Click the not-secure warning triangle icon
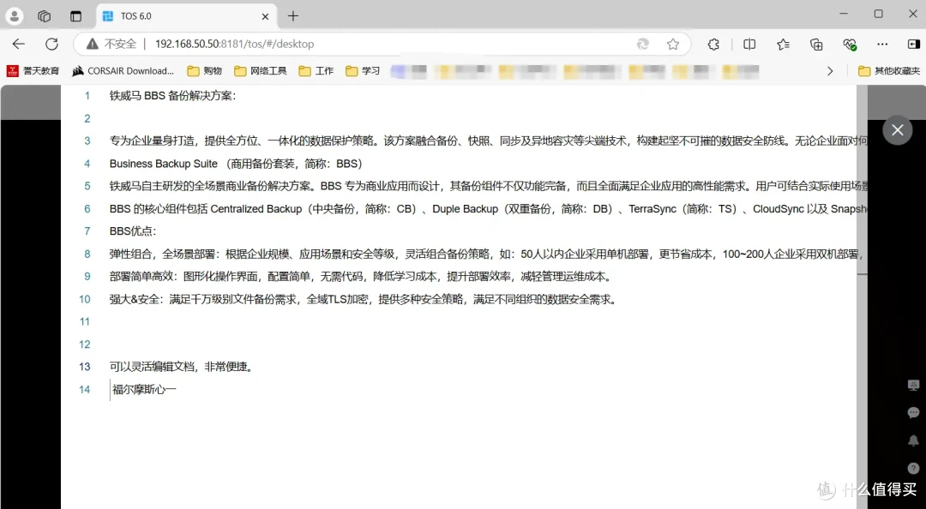The image size is (926, 509). pos(92,44)
